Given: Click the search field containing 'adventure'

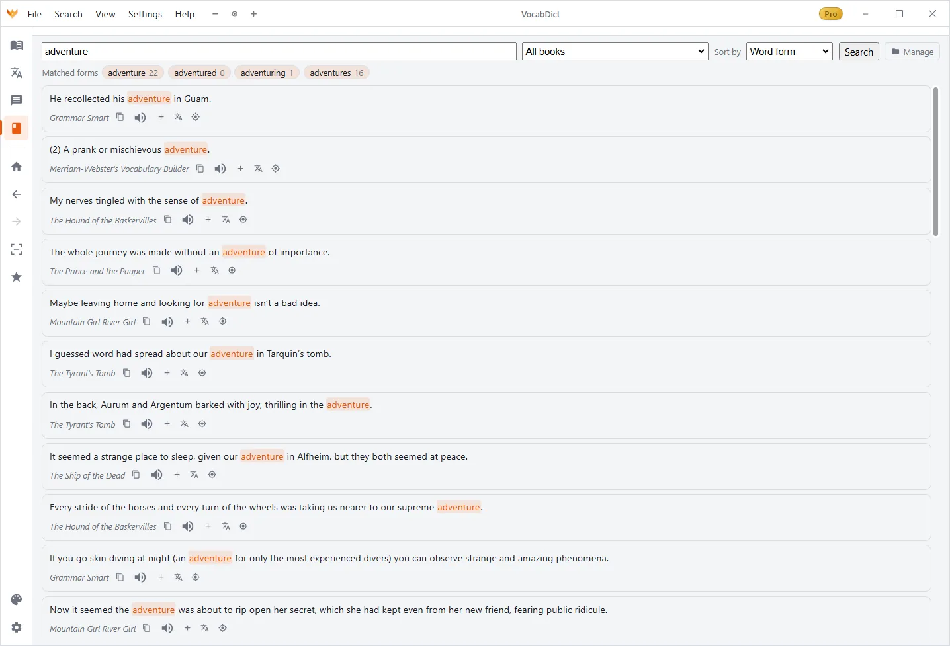Looking at the screenshot, I should tap(279, 52).
